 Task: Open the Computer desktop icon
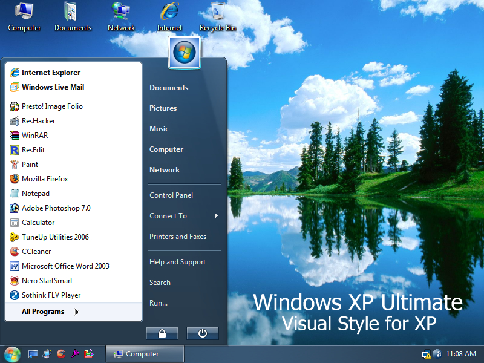24,17
